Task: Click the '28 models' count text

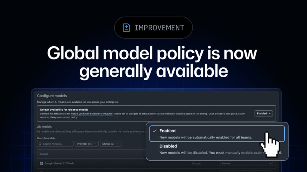Action: [44, 127]
